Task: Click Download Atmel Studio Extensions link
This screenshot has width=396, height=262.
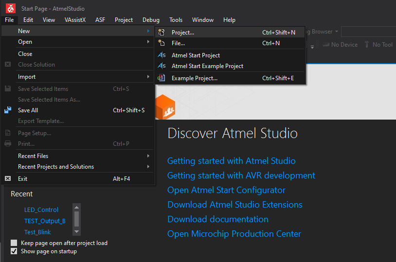Action: pos(235,205)
